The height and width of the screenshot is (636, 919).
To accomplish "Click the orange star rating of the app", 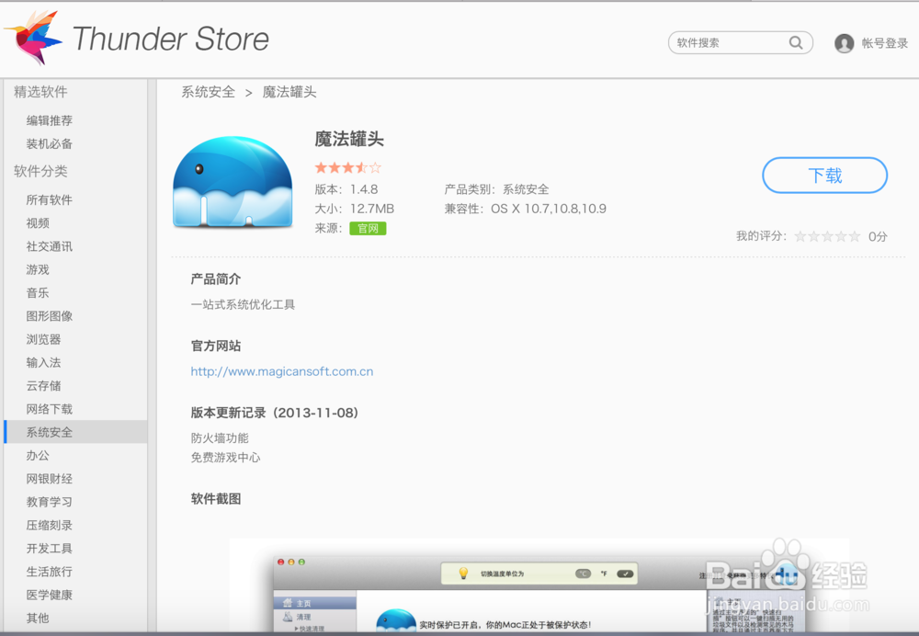I will pyautogui.click(x=348, y=167).
